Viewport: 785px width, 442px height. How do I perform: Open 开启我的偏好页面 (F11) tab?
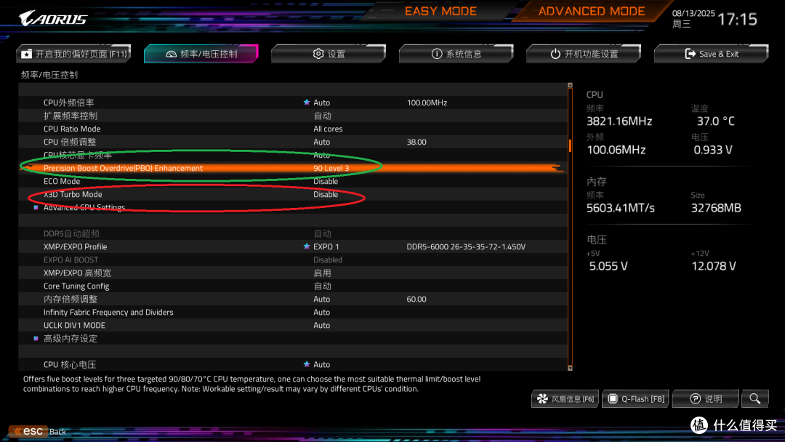tap(73, 54)
